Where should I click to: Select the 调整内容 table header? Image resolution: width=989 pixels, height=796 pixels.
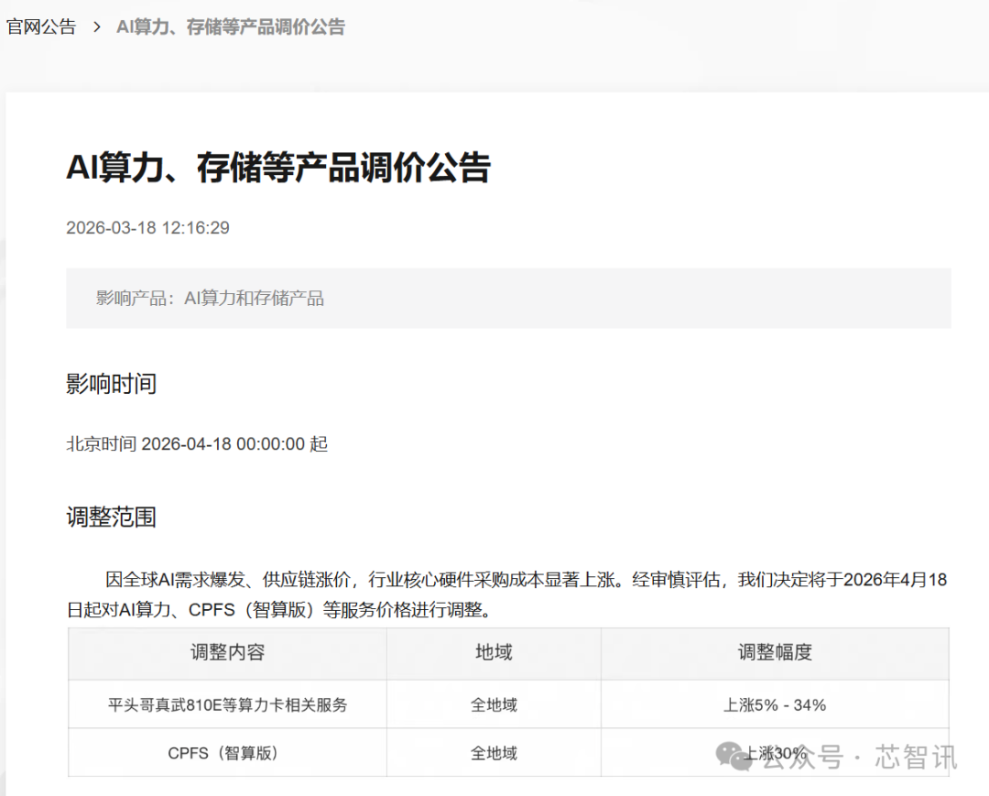click(x=226, y=653)
